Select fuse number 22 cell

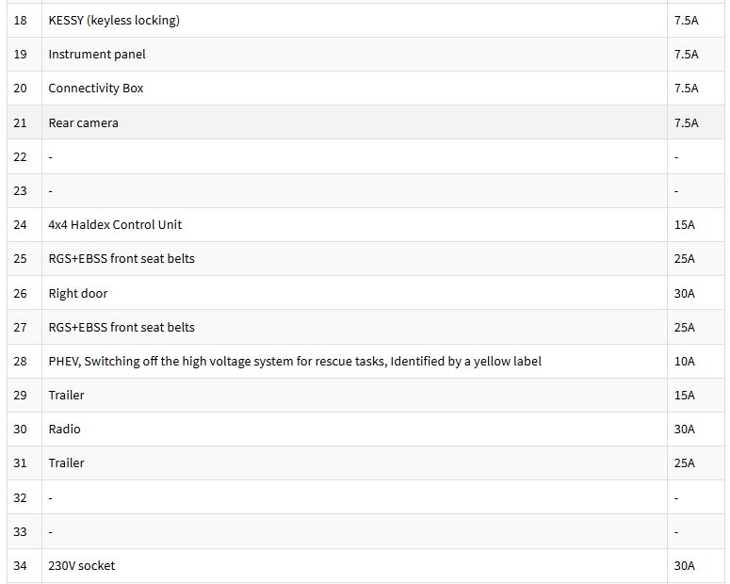[x=24, y=157]
